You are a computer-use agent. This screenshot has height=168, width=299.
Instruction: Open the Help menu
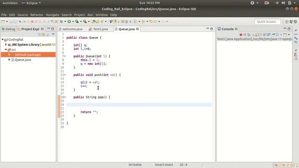114,14
